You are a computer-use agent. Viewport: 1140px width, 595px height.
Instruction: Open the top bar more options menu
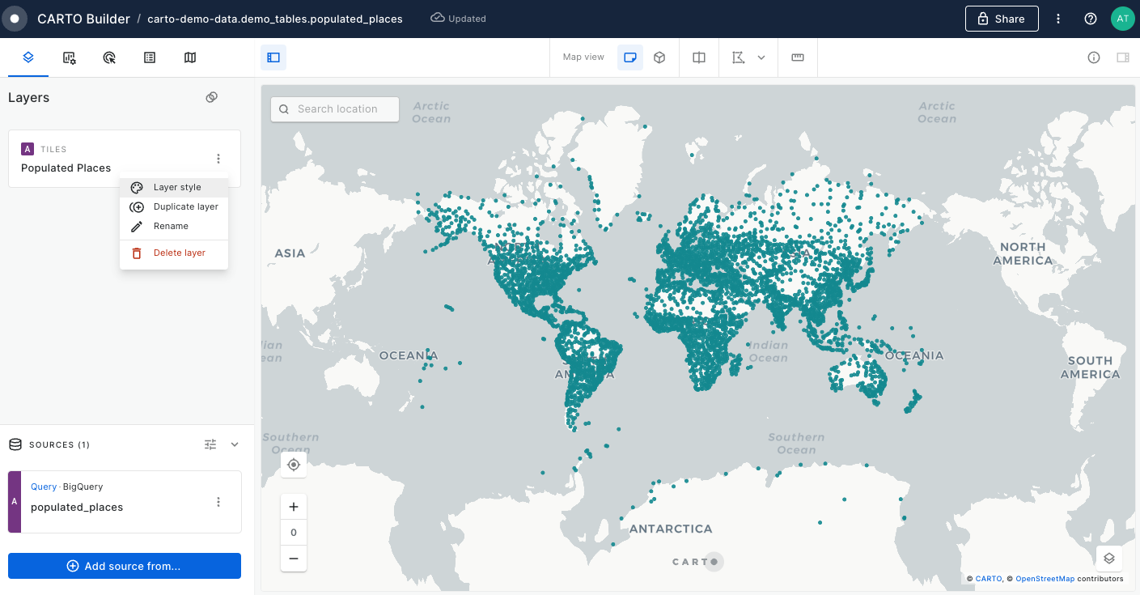click(x=1058, y=19)
